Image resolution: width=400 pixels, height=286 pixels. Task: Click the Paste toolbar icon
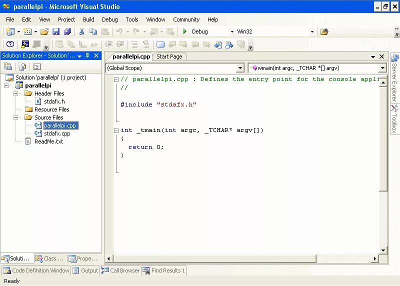tap(105, 31)
